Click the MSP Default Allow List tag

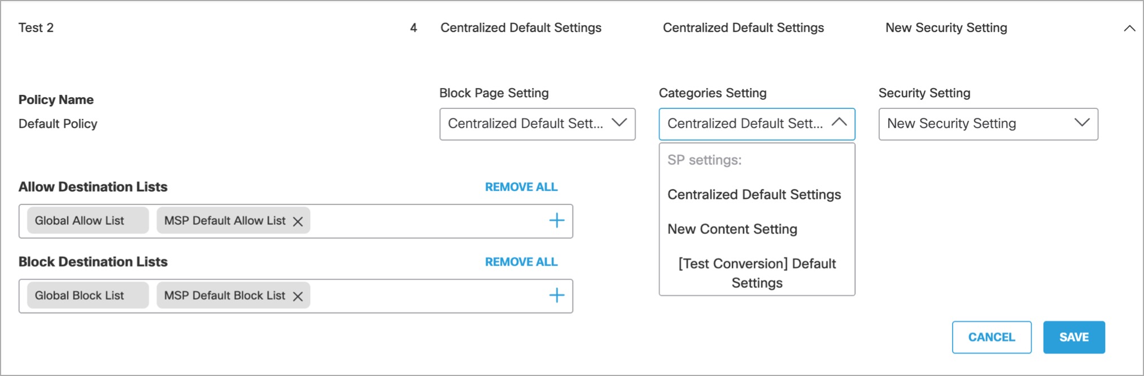click(x=224, y=221)
